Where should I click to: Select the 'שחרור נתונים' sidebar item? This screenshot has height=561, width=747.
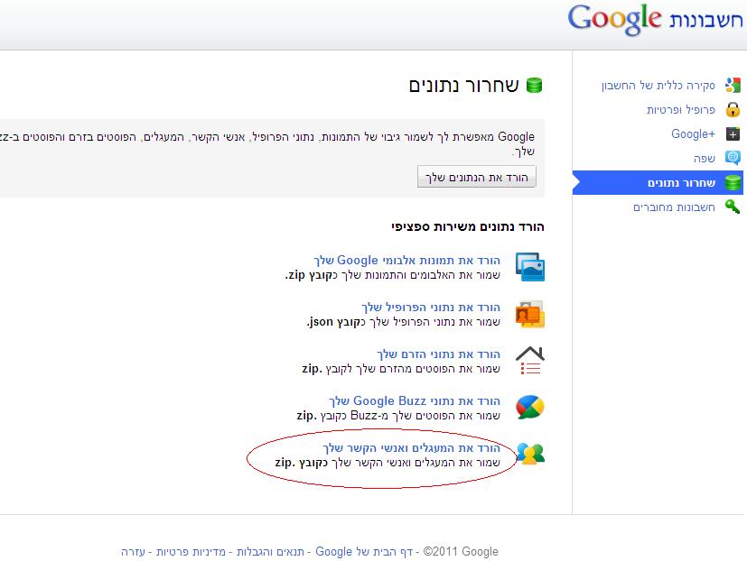click(658, 183)
